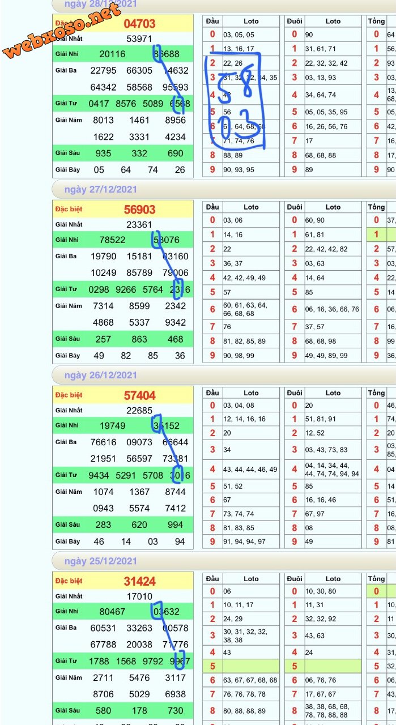
Task: Click Giải Nhì number 80467
Action: tap(112, 612)
